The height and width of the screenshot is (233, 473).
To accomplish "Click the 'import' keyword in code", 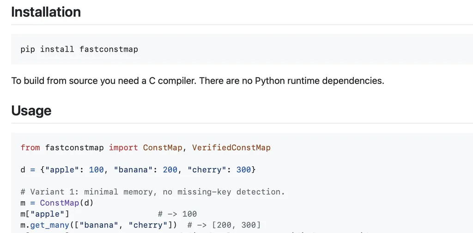I will tap(123, 148).
